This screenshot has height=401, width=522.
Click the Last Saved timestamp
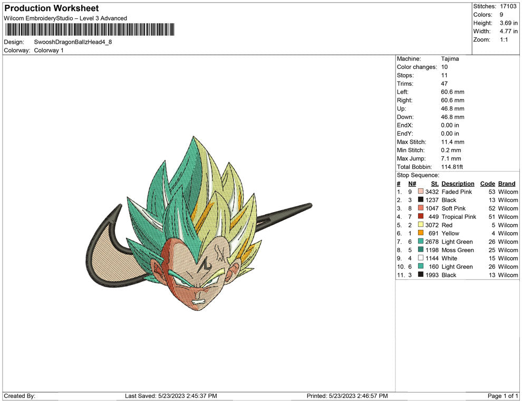[x=171, y=396]
